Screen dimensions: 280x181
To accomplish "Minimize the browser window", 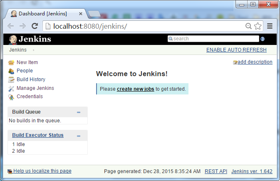I will pyautogui.click(x=242, y=4).
